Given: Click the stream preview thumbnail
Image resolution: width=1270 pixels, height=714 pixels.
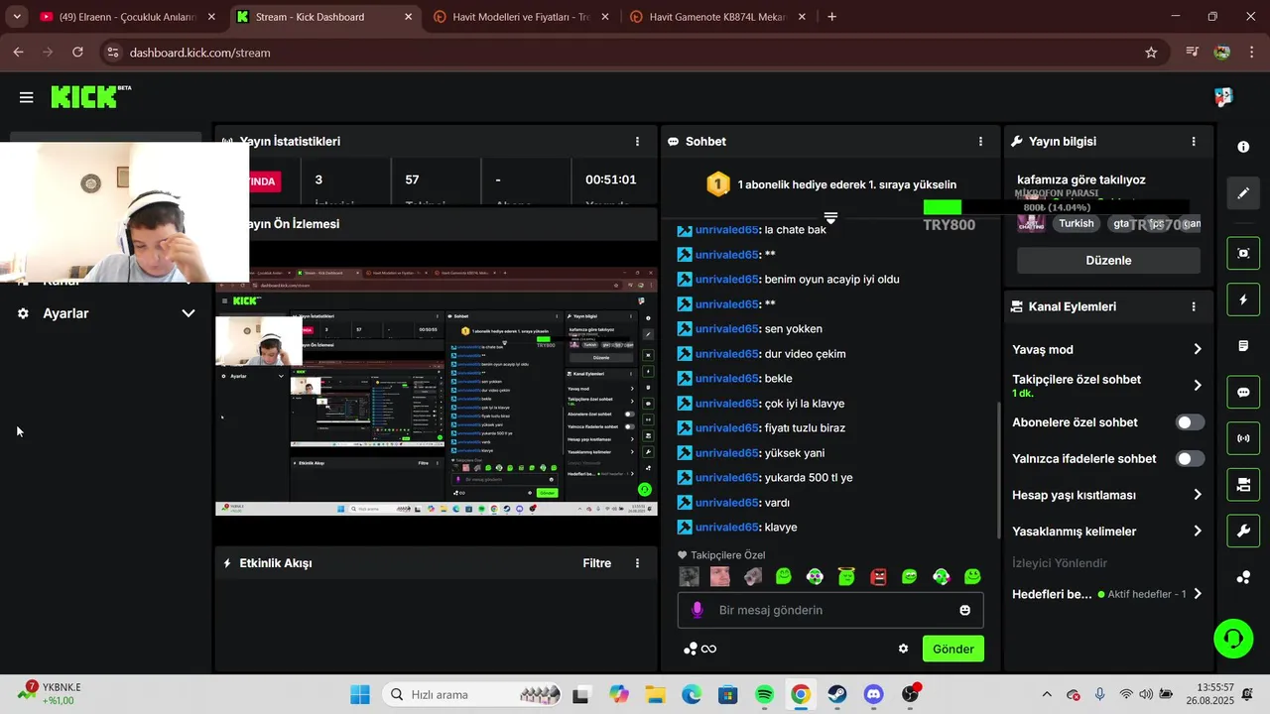Looking at the screenshot, I should 437,391.
